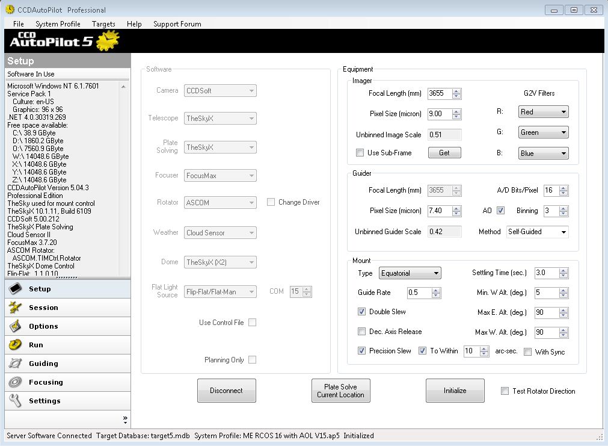
Task: Open the Plate Solving dropdown
Action: point(220,147)
